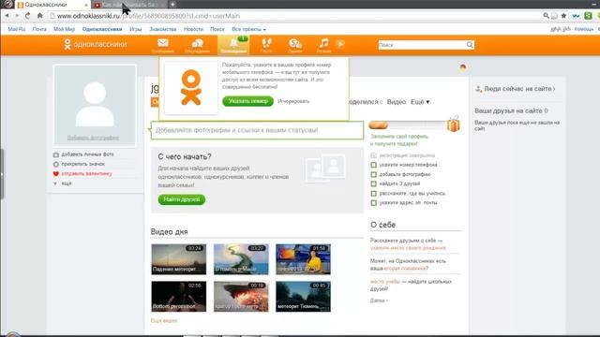Click the red heart valentine icon
Image resolution: width=600 pixels, height=337 pixels.
click(x=56, y=174)
